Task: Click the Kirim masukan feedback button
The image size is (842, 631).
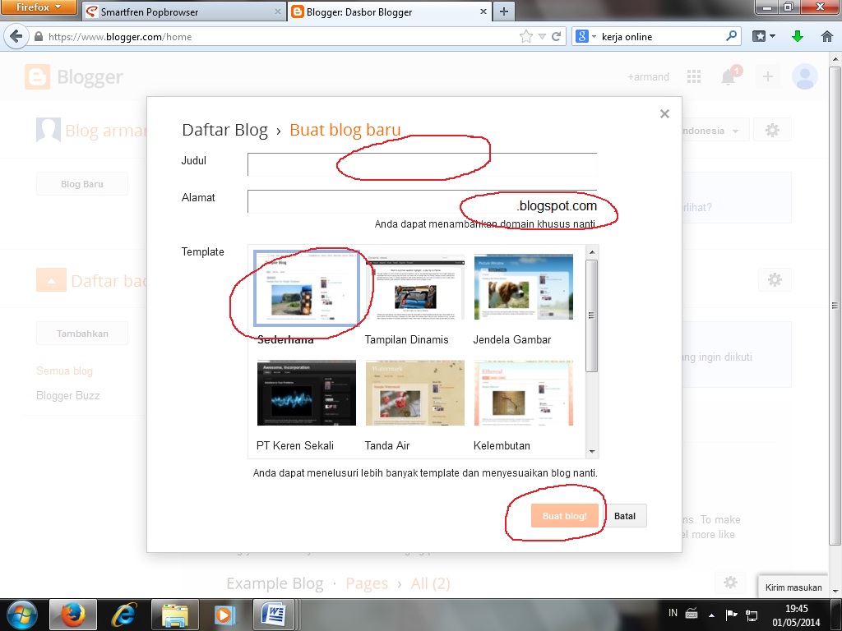Action: [x=793, y=587]
